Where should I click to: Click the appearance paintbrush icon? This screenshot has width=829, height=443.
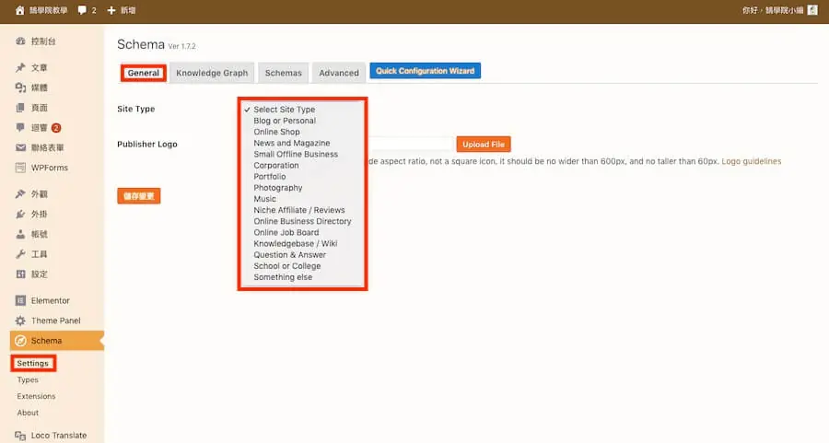tap(20, 194)
